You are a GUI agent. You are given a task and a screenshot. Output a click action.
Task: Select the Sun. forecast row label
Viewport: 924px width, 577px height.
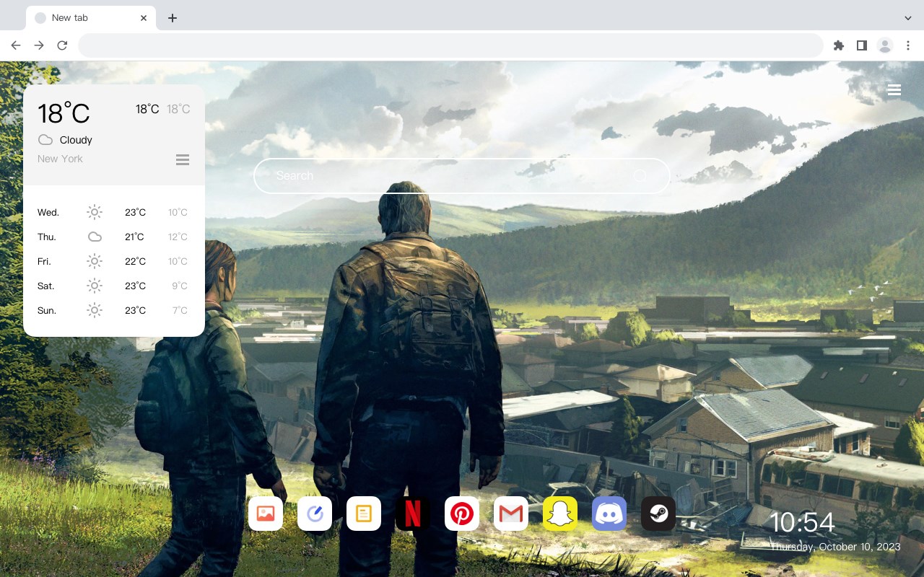click(47, 310)
